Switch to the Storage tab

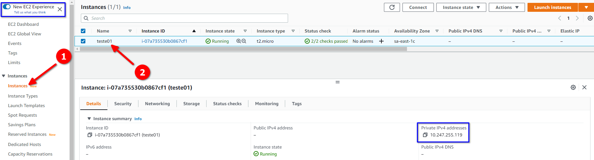(x=191, y=104)
